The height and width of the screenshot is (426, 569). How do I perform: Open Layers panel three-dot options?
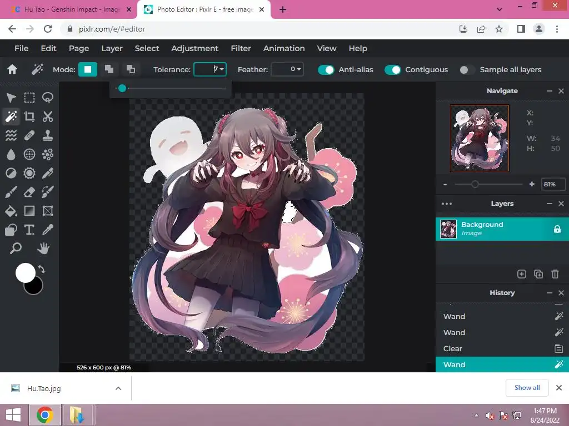click(447, 204)
